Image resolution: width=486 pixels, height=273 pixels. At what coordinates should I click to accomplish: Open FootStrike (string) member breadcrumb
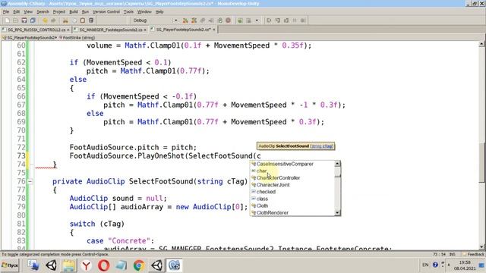(x=77, y=37)
